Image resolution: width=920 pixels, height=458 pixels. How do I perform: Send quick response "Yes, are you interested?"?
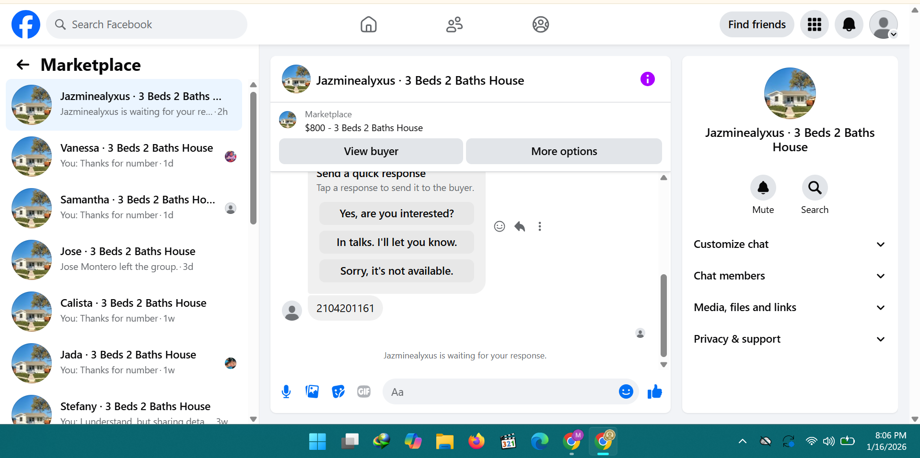[x=396, y=213]
